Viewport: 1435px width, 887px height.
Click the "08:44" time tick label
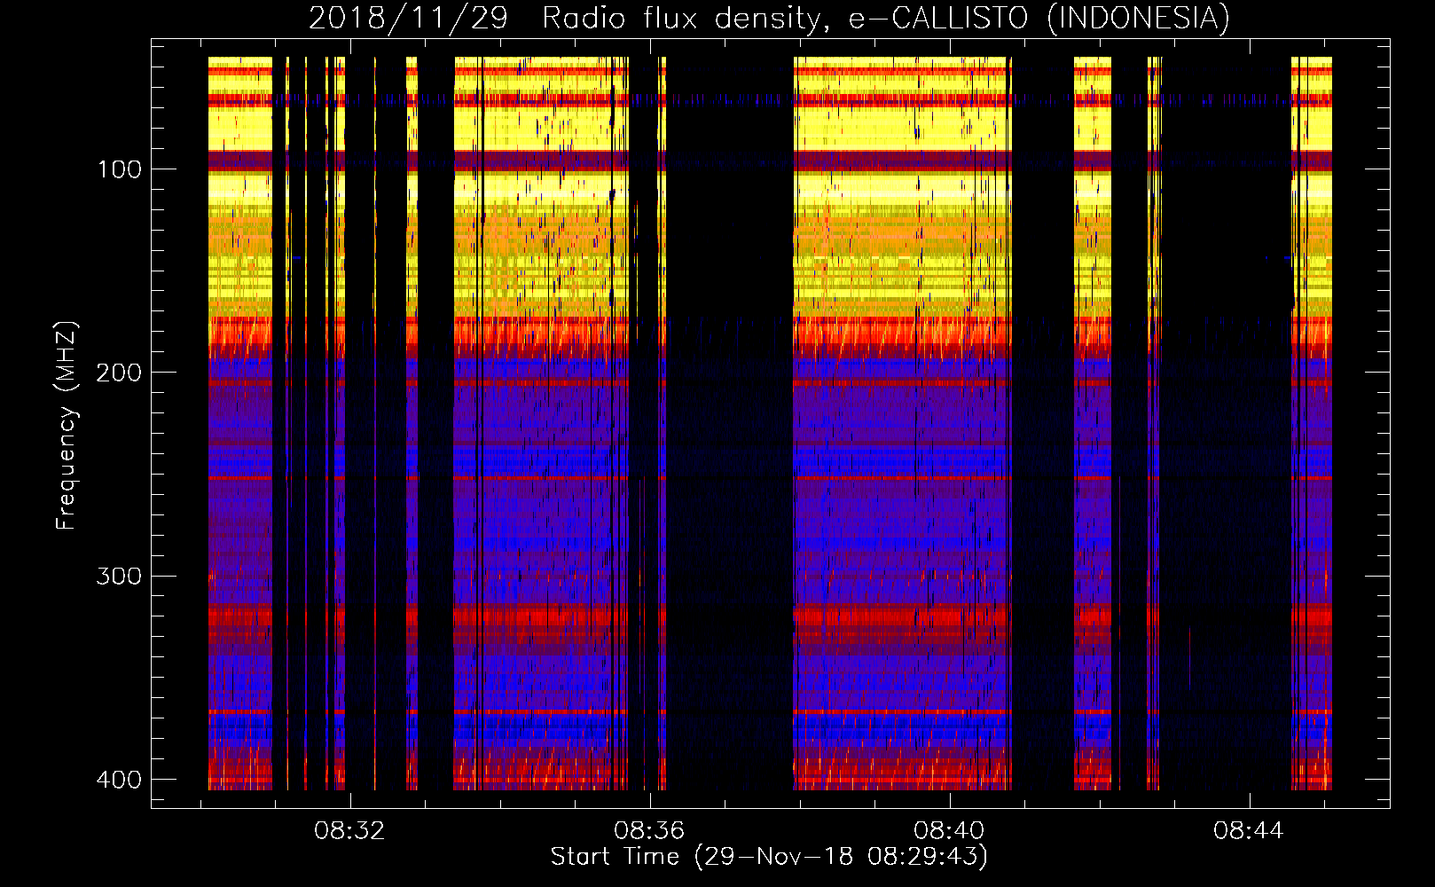click(1249, 831)
